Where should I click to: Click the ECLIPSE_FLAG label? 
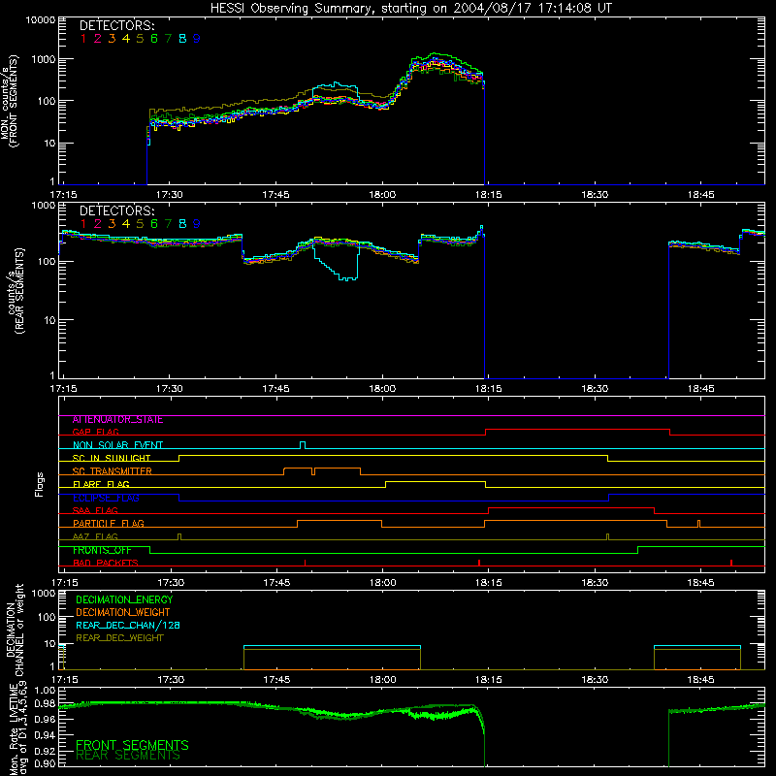(x=106, y=498)
